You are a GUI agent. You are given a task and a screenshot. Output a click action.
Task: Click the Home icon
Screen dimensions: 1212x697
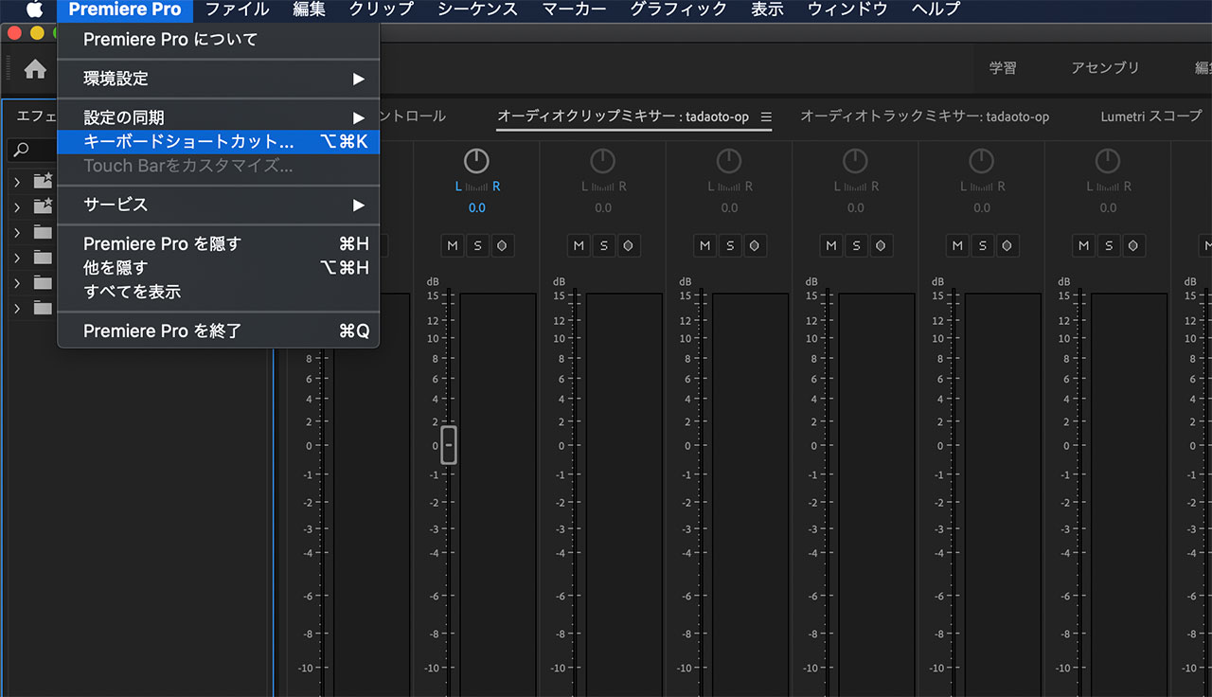[35, 69]
